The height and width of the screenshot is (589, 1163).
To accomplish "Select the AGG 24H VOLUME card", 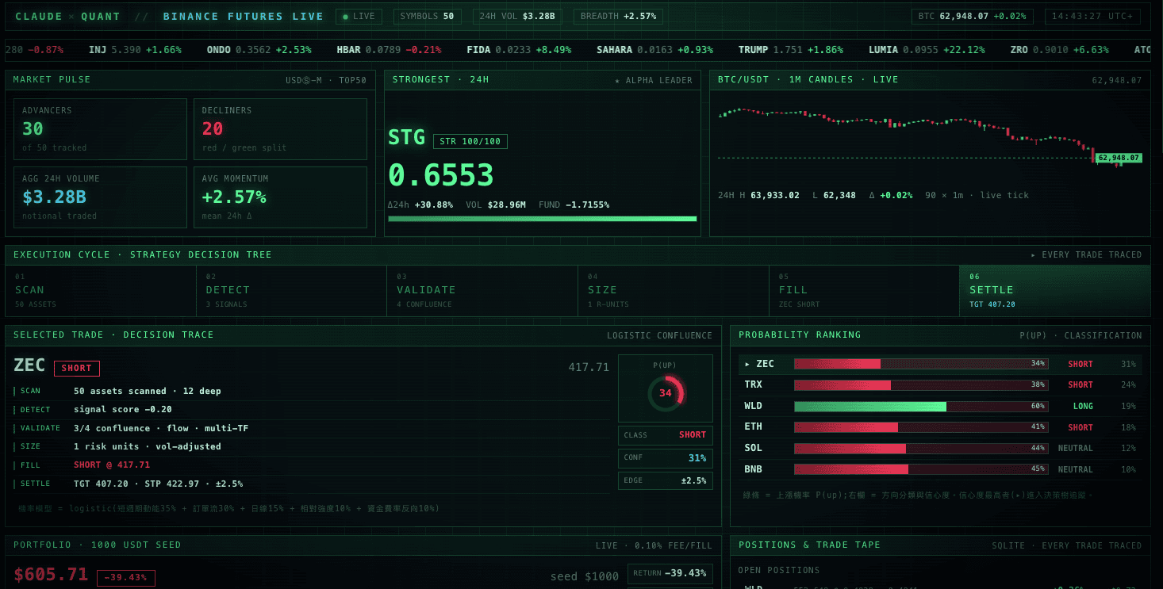I will coord(101,197).
